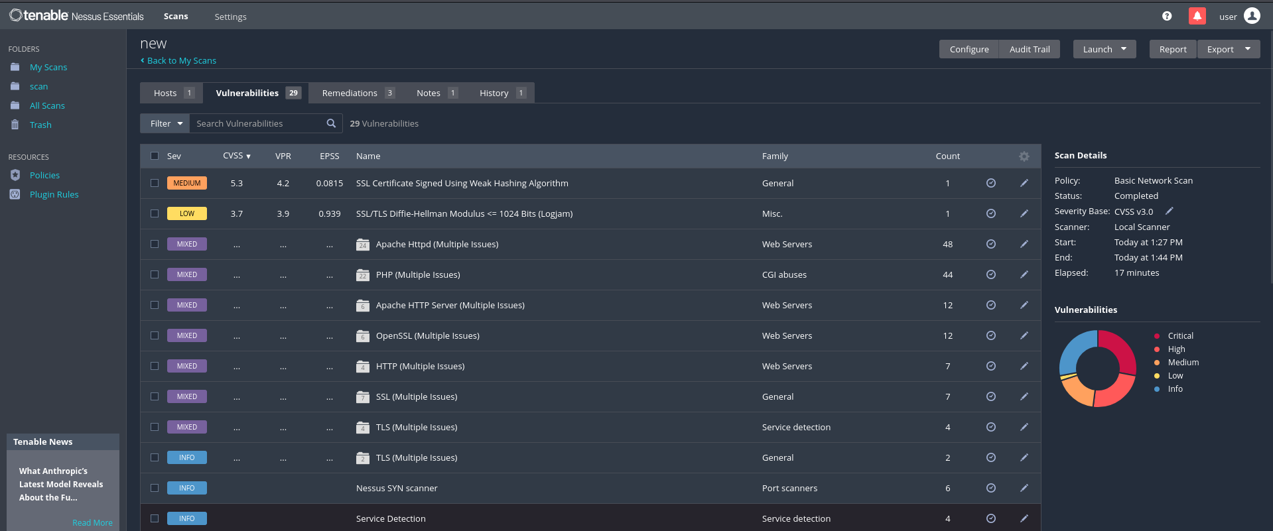The width and height of the screenshot is (1273, 531).
Task: Open Settings in the top navigation
Action: [x=230, y=17]
